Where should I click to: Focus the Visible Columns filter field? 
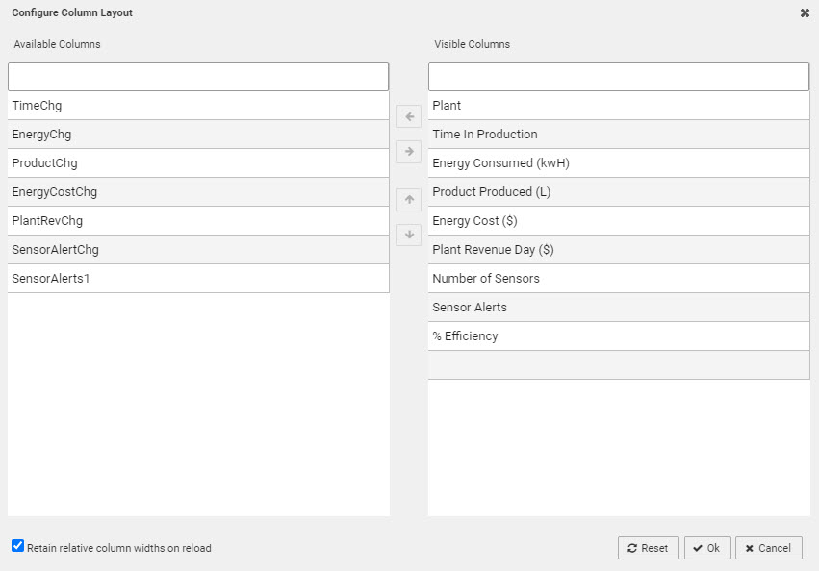point(618,77)
